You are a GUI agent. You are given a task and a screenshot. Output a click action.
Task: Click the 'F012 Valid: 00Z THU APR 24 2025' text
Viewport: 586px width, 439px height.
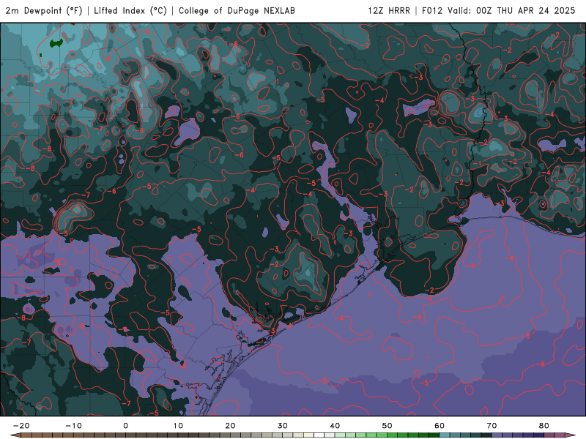point(498,10)
